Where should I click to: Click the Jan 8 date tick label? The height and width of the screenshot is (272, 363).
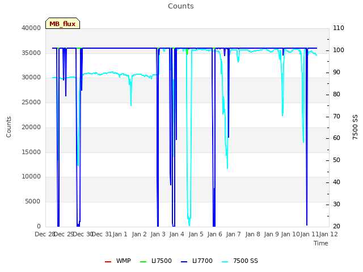click(x=252, y=234)
